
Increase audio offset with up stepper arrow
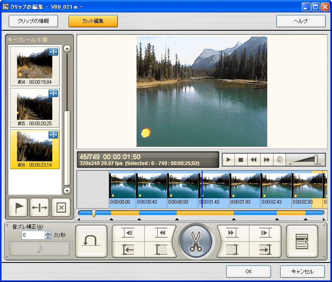pos(48,233)
